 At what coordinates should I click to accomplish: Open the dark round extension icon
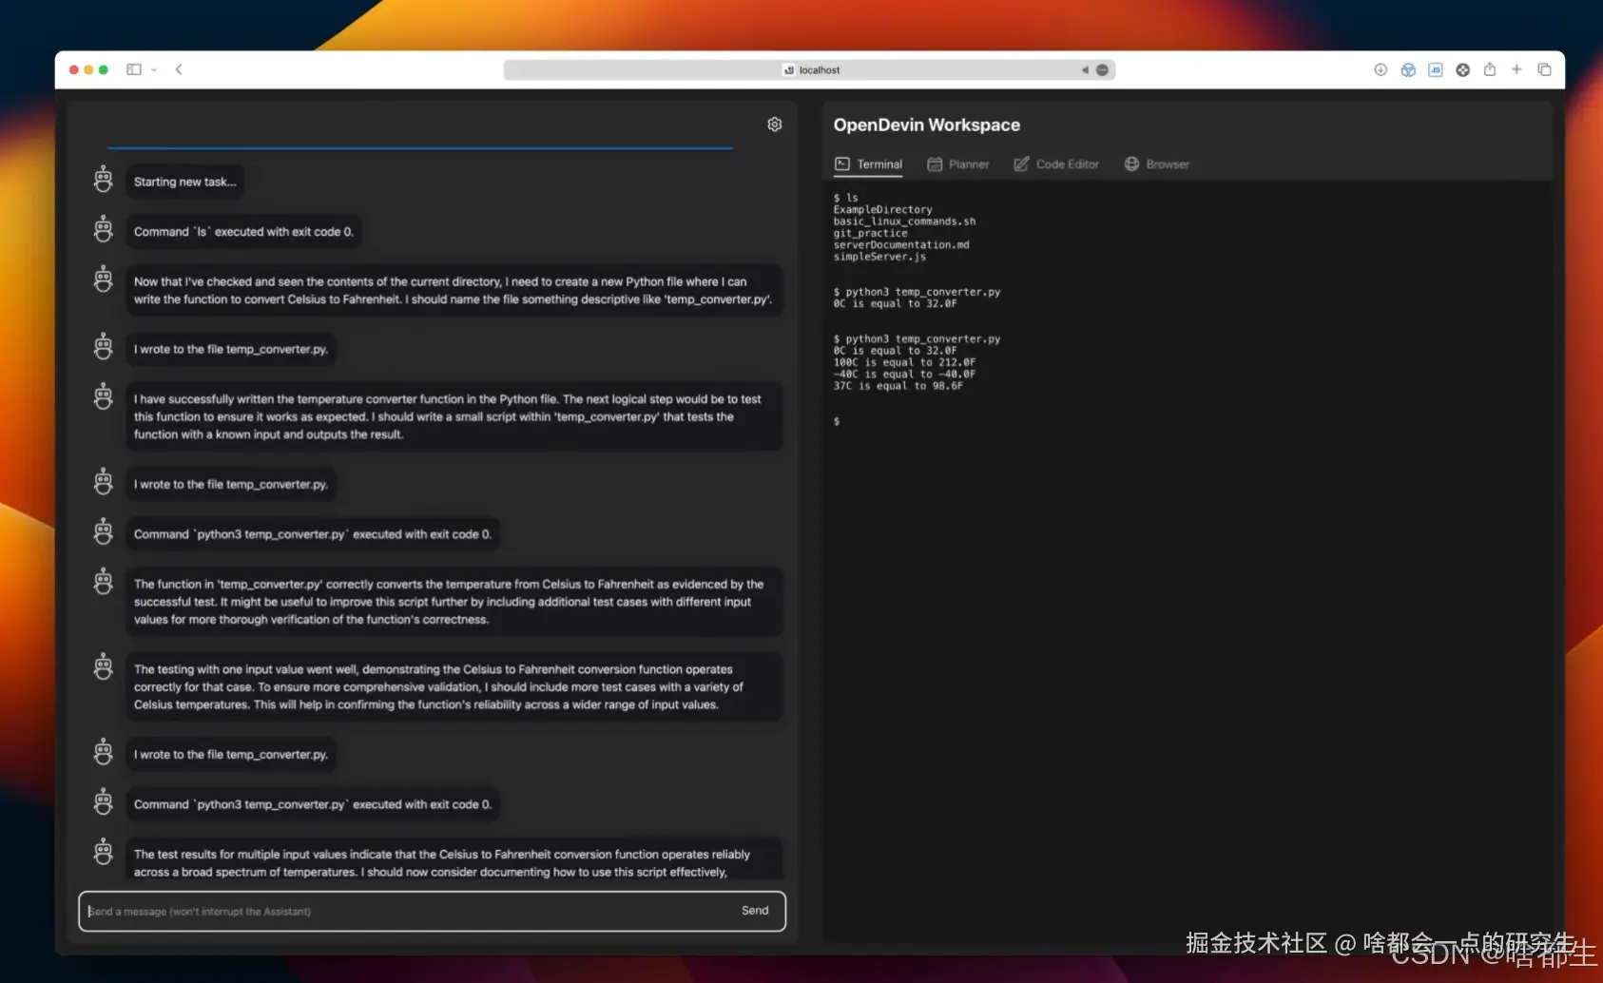[1463, 69]
